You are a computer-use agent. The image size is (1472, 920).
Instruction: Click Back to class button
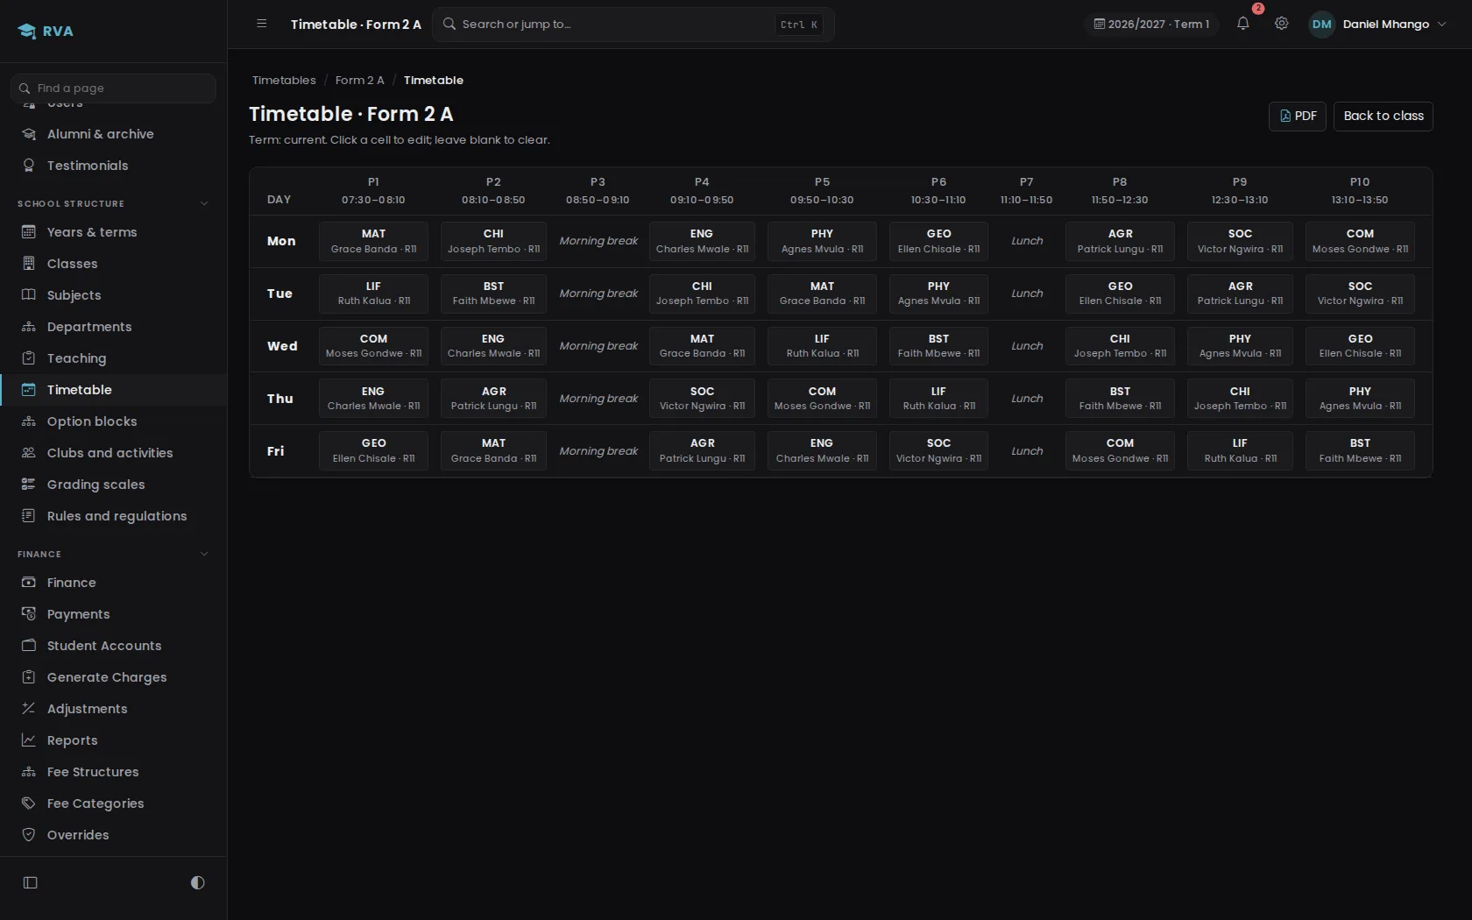(x=1383, y=116)
